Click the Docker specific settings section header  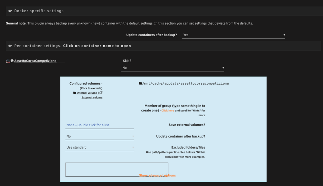(x=164, y=11)
